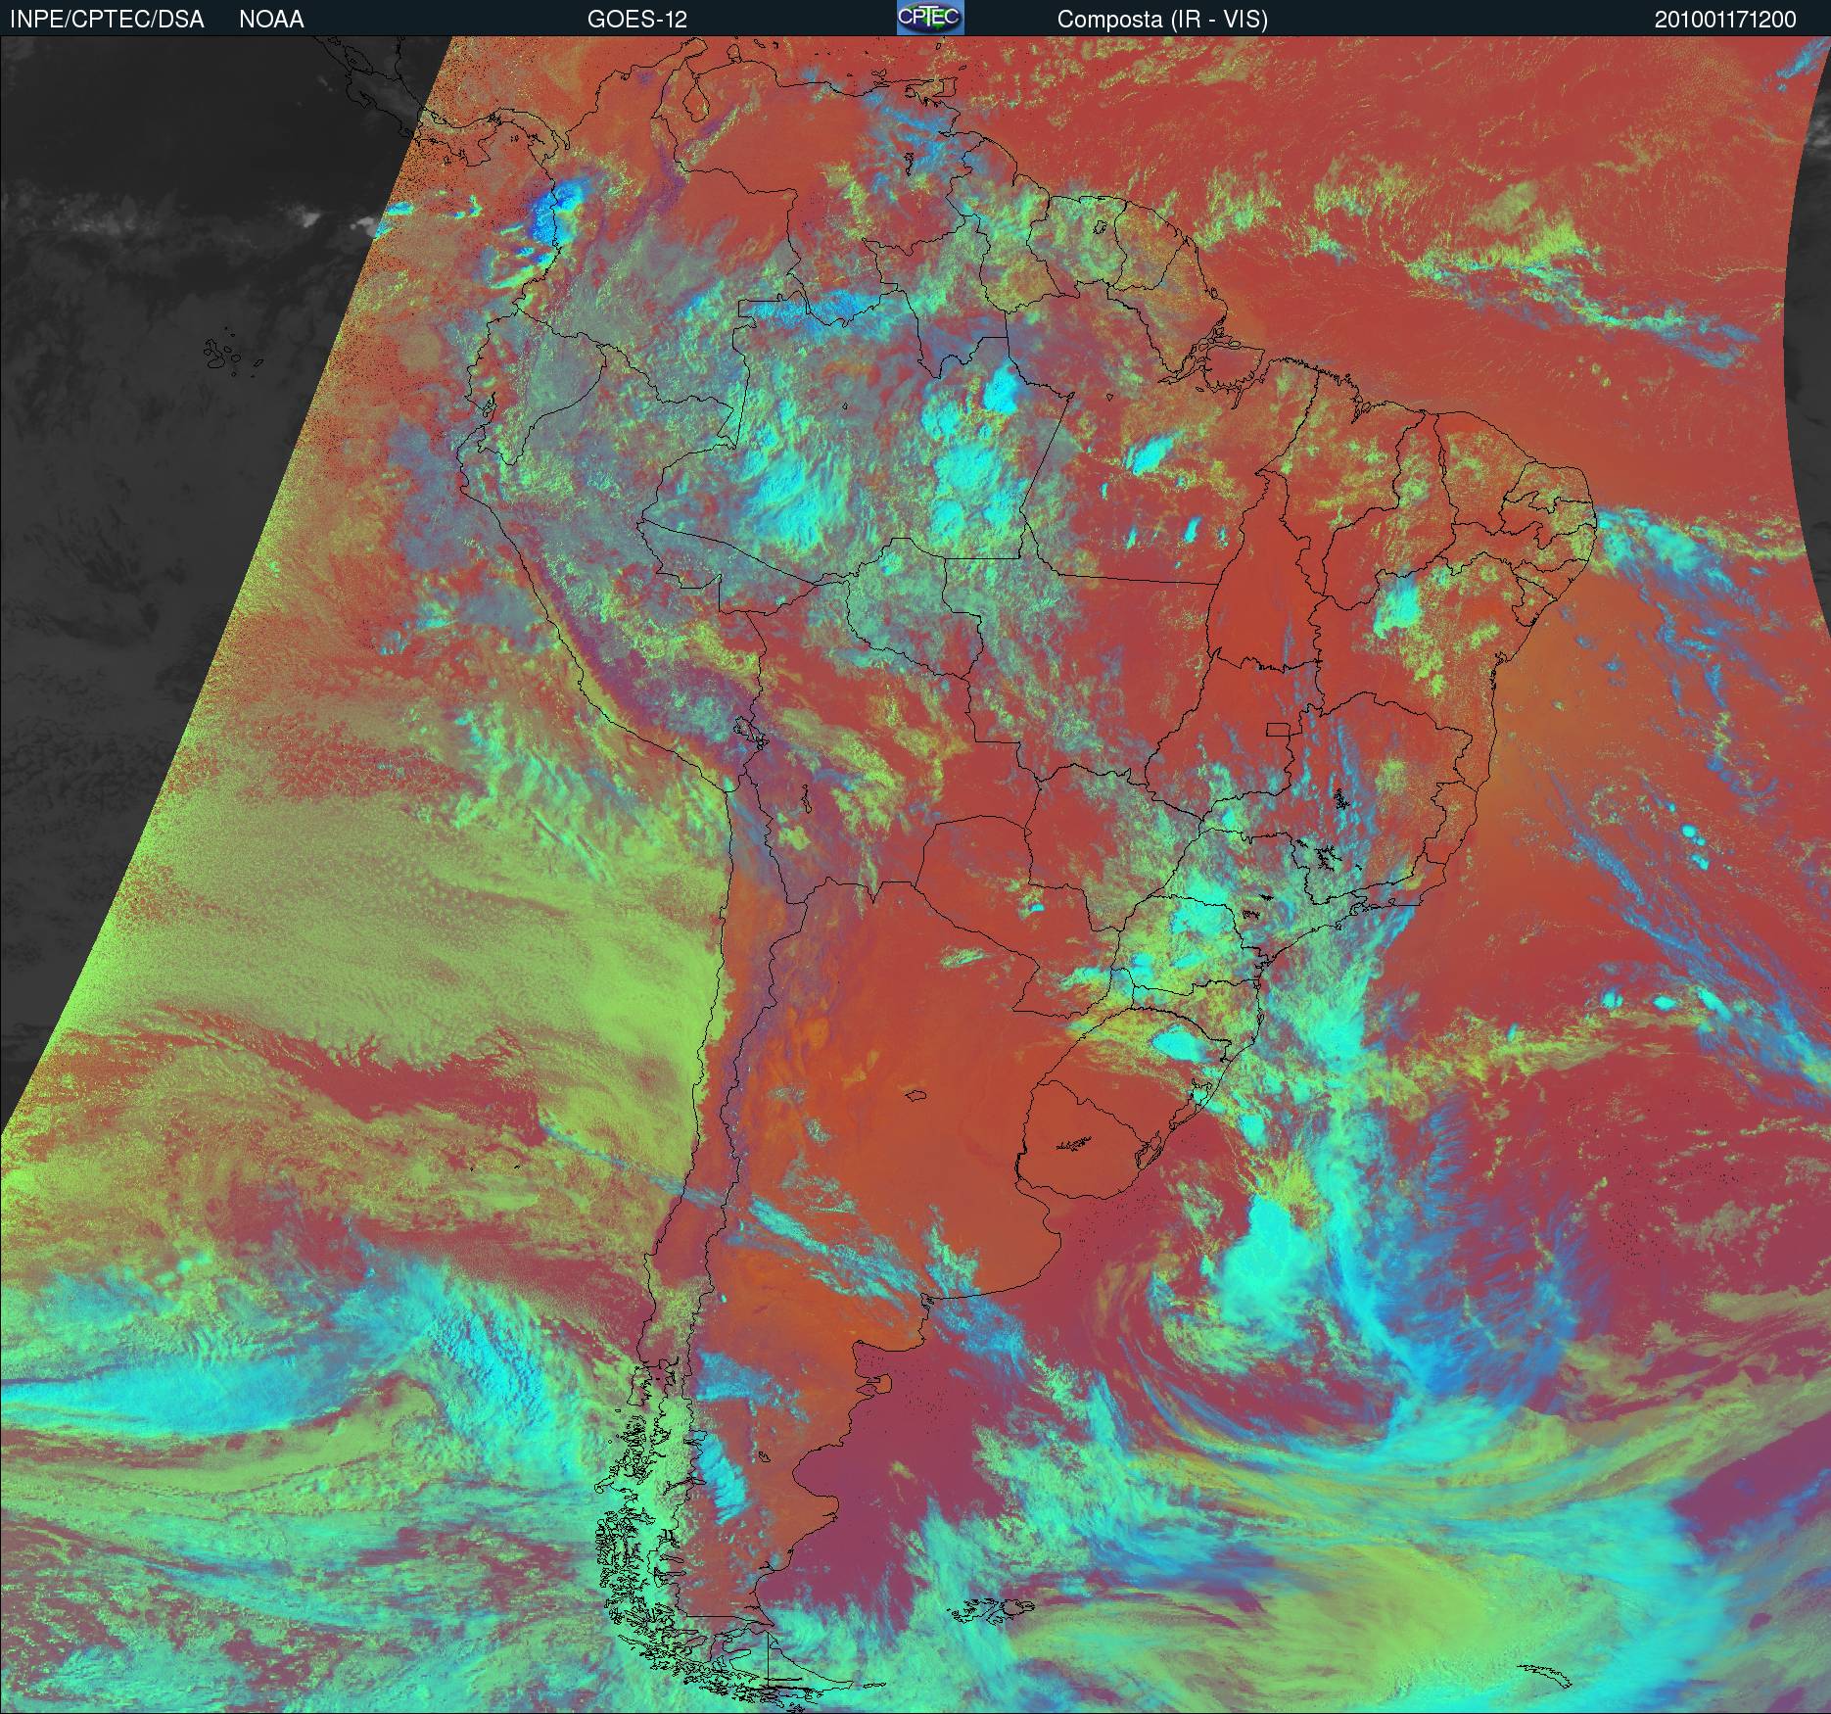Click the 201001171200 timestamp
The height and width of the screenshot is (1714, 1831).
(1725, 20)
